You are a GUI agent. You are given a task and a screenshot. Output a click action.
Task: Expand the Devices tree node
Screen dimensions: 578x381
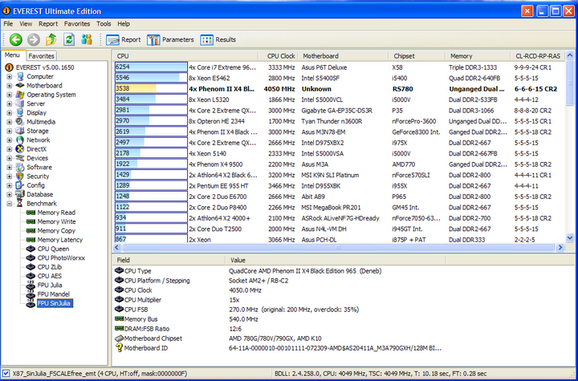(9, 158)
